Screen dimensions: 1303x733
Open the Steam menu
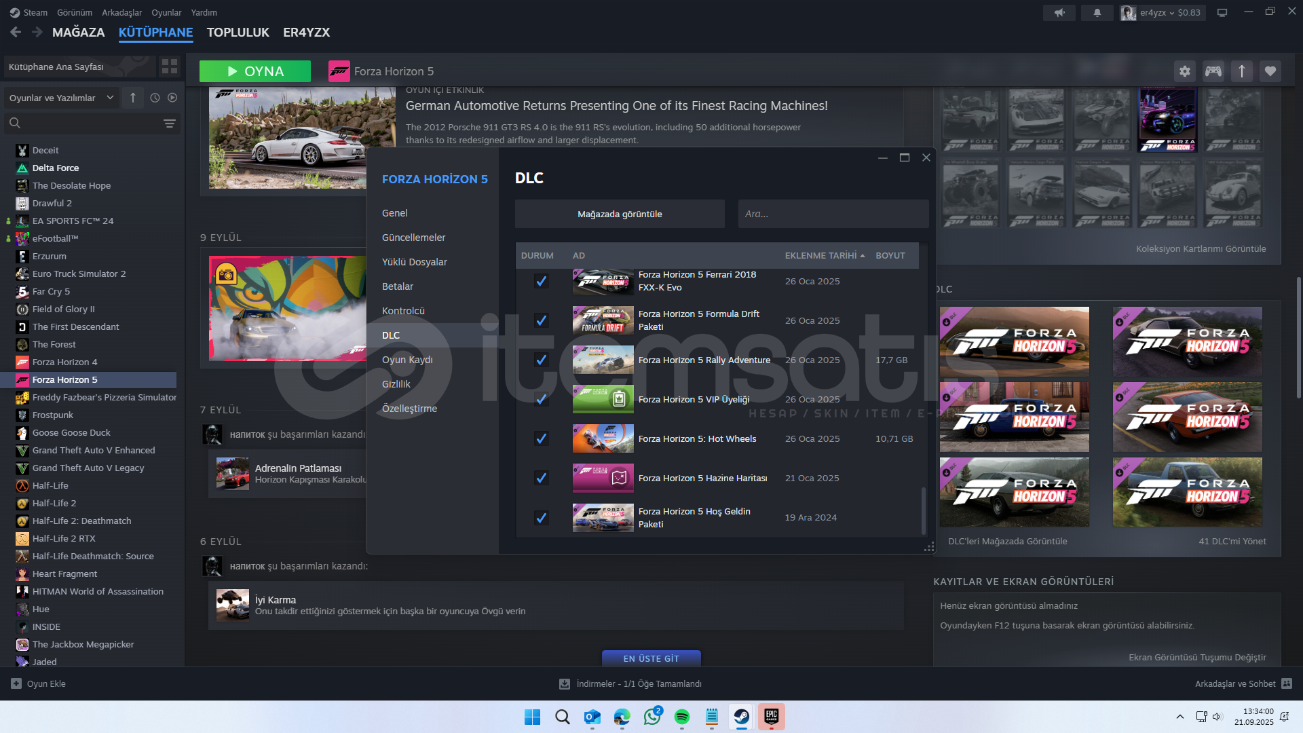[29, 12]
